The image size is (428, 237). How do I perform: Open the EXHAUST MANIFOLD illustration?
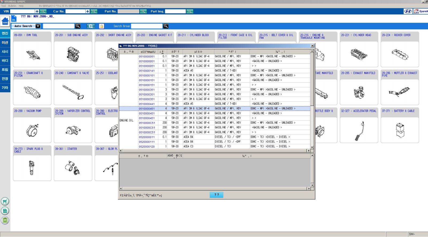[359, 92]
